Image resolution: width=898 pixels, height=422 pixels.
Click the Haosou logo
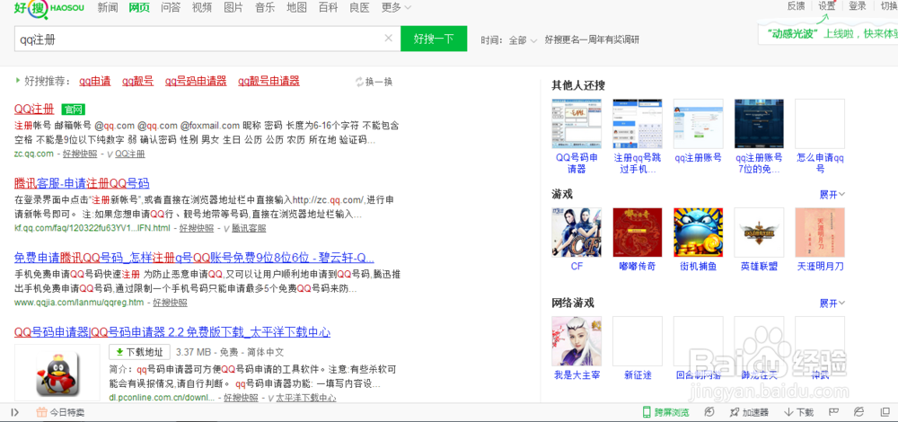(x=49, y=9)
